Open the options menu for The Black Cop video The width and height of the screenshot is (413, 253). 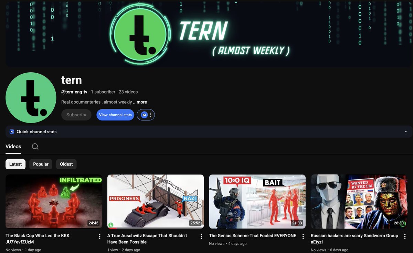pyautogui.click(x=99, y=236)
